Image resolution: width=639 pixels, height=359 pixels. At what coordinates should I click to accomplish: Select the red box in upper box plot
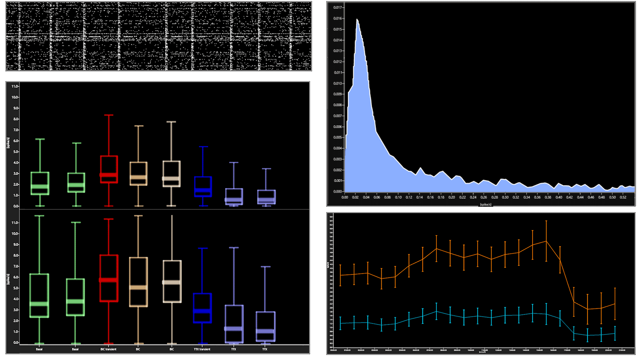[109, 169]
